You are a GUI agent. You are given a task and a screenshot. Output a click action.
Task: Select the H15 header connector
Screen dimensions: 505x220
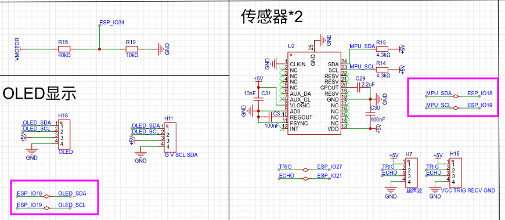click(456, 172)
